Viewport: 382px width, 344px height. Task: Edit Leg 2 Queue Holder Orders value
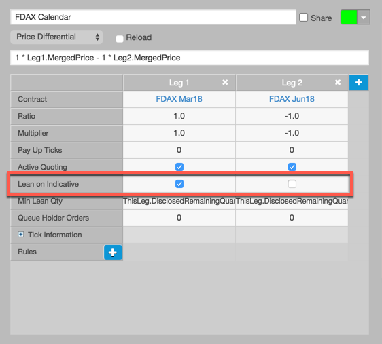click(292, 218)
